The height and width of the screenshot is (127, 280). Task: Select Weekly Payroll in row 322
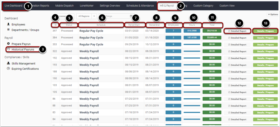coord(89,51)
